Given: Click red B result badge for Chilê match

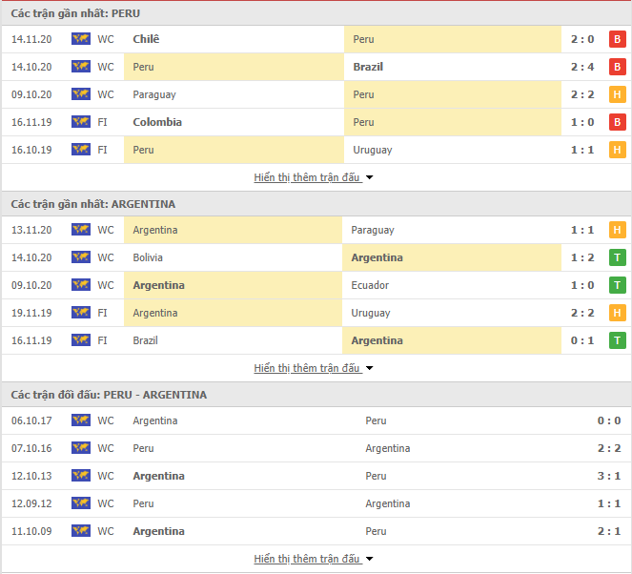Looking at the screenshot, I should click(x=617, y=39).
